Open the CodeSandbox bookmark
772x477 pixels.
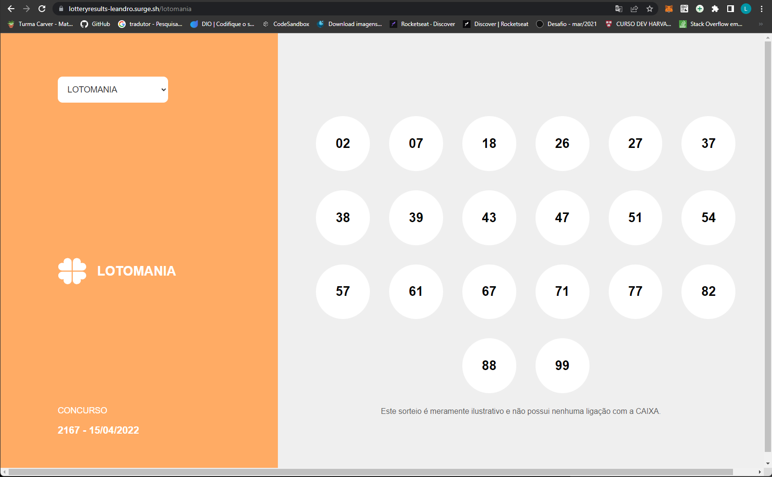286,24
